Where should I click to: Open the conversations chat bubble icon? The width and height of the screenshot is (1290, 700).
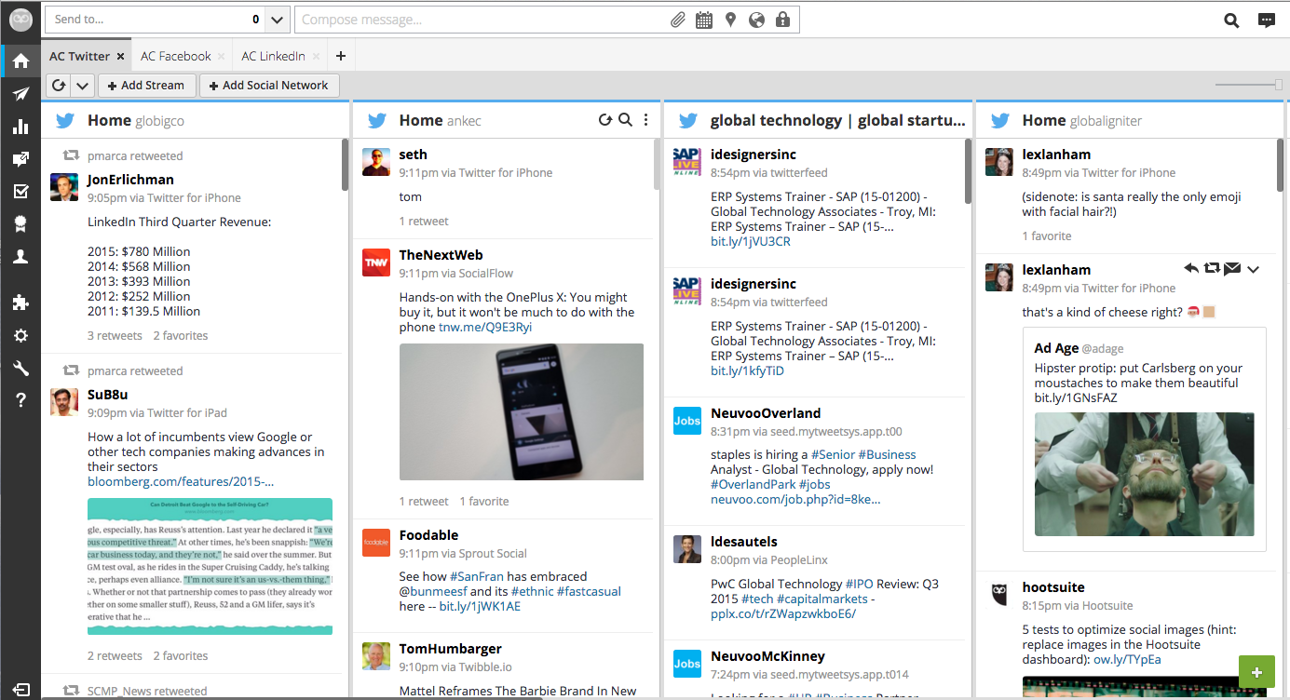coord(1266,20)
